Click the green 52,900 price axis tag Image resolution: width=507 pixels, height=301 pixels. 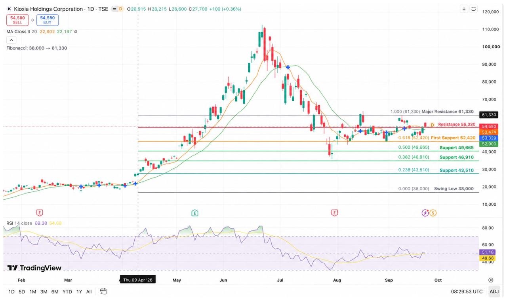click(488, 144)
